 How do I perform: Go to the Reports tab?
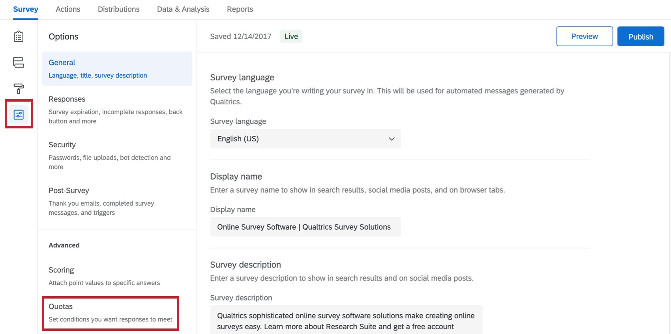click(x=240, y=9)
